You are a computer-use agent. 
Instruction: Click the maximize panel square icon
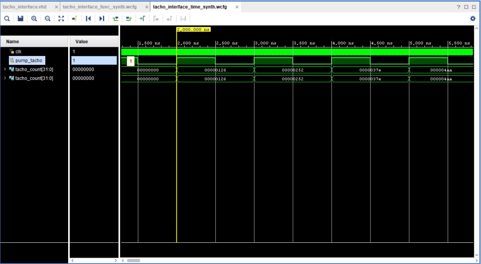tap(466, 7)
